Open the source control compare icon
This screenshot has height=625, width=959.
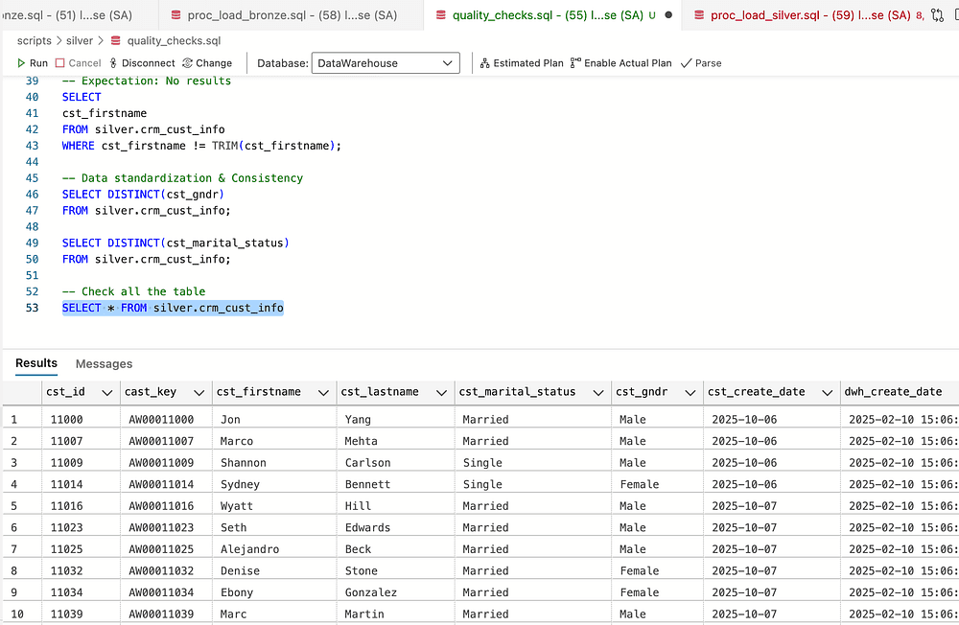click(937, 14)
